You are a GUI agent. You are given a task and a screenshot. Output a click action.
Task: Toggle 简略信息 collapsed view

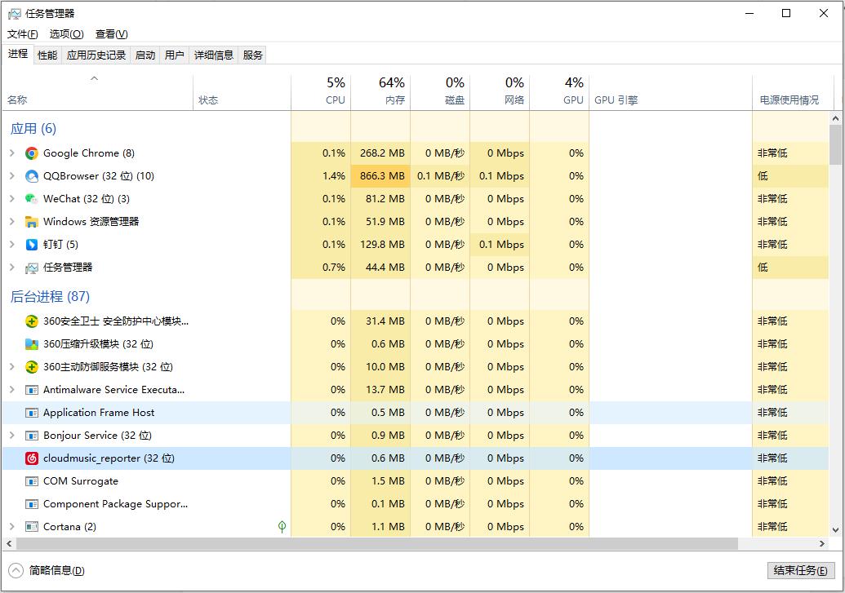click(47, 570)
